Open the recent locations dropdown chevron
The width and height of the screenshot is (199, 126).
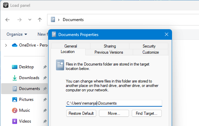coord(30,20)
